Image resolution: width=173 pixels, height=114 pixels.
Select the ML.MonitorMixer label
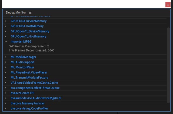[22, 67]
